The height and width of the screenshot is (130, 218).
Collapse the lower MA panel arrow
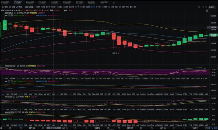pyautogui.click(x=3, y=81)
